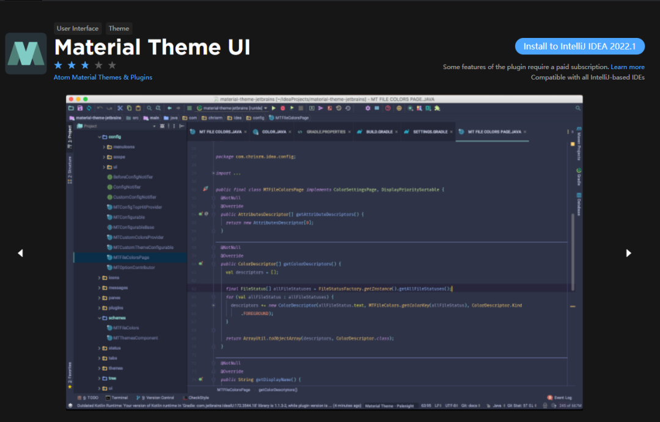Open Atom Material Themes & Plugins vendor link
Image resolution: width=660 pixels, height=422 pixels.
point(103,78)
